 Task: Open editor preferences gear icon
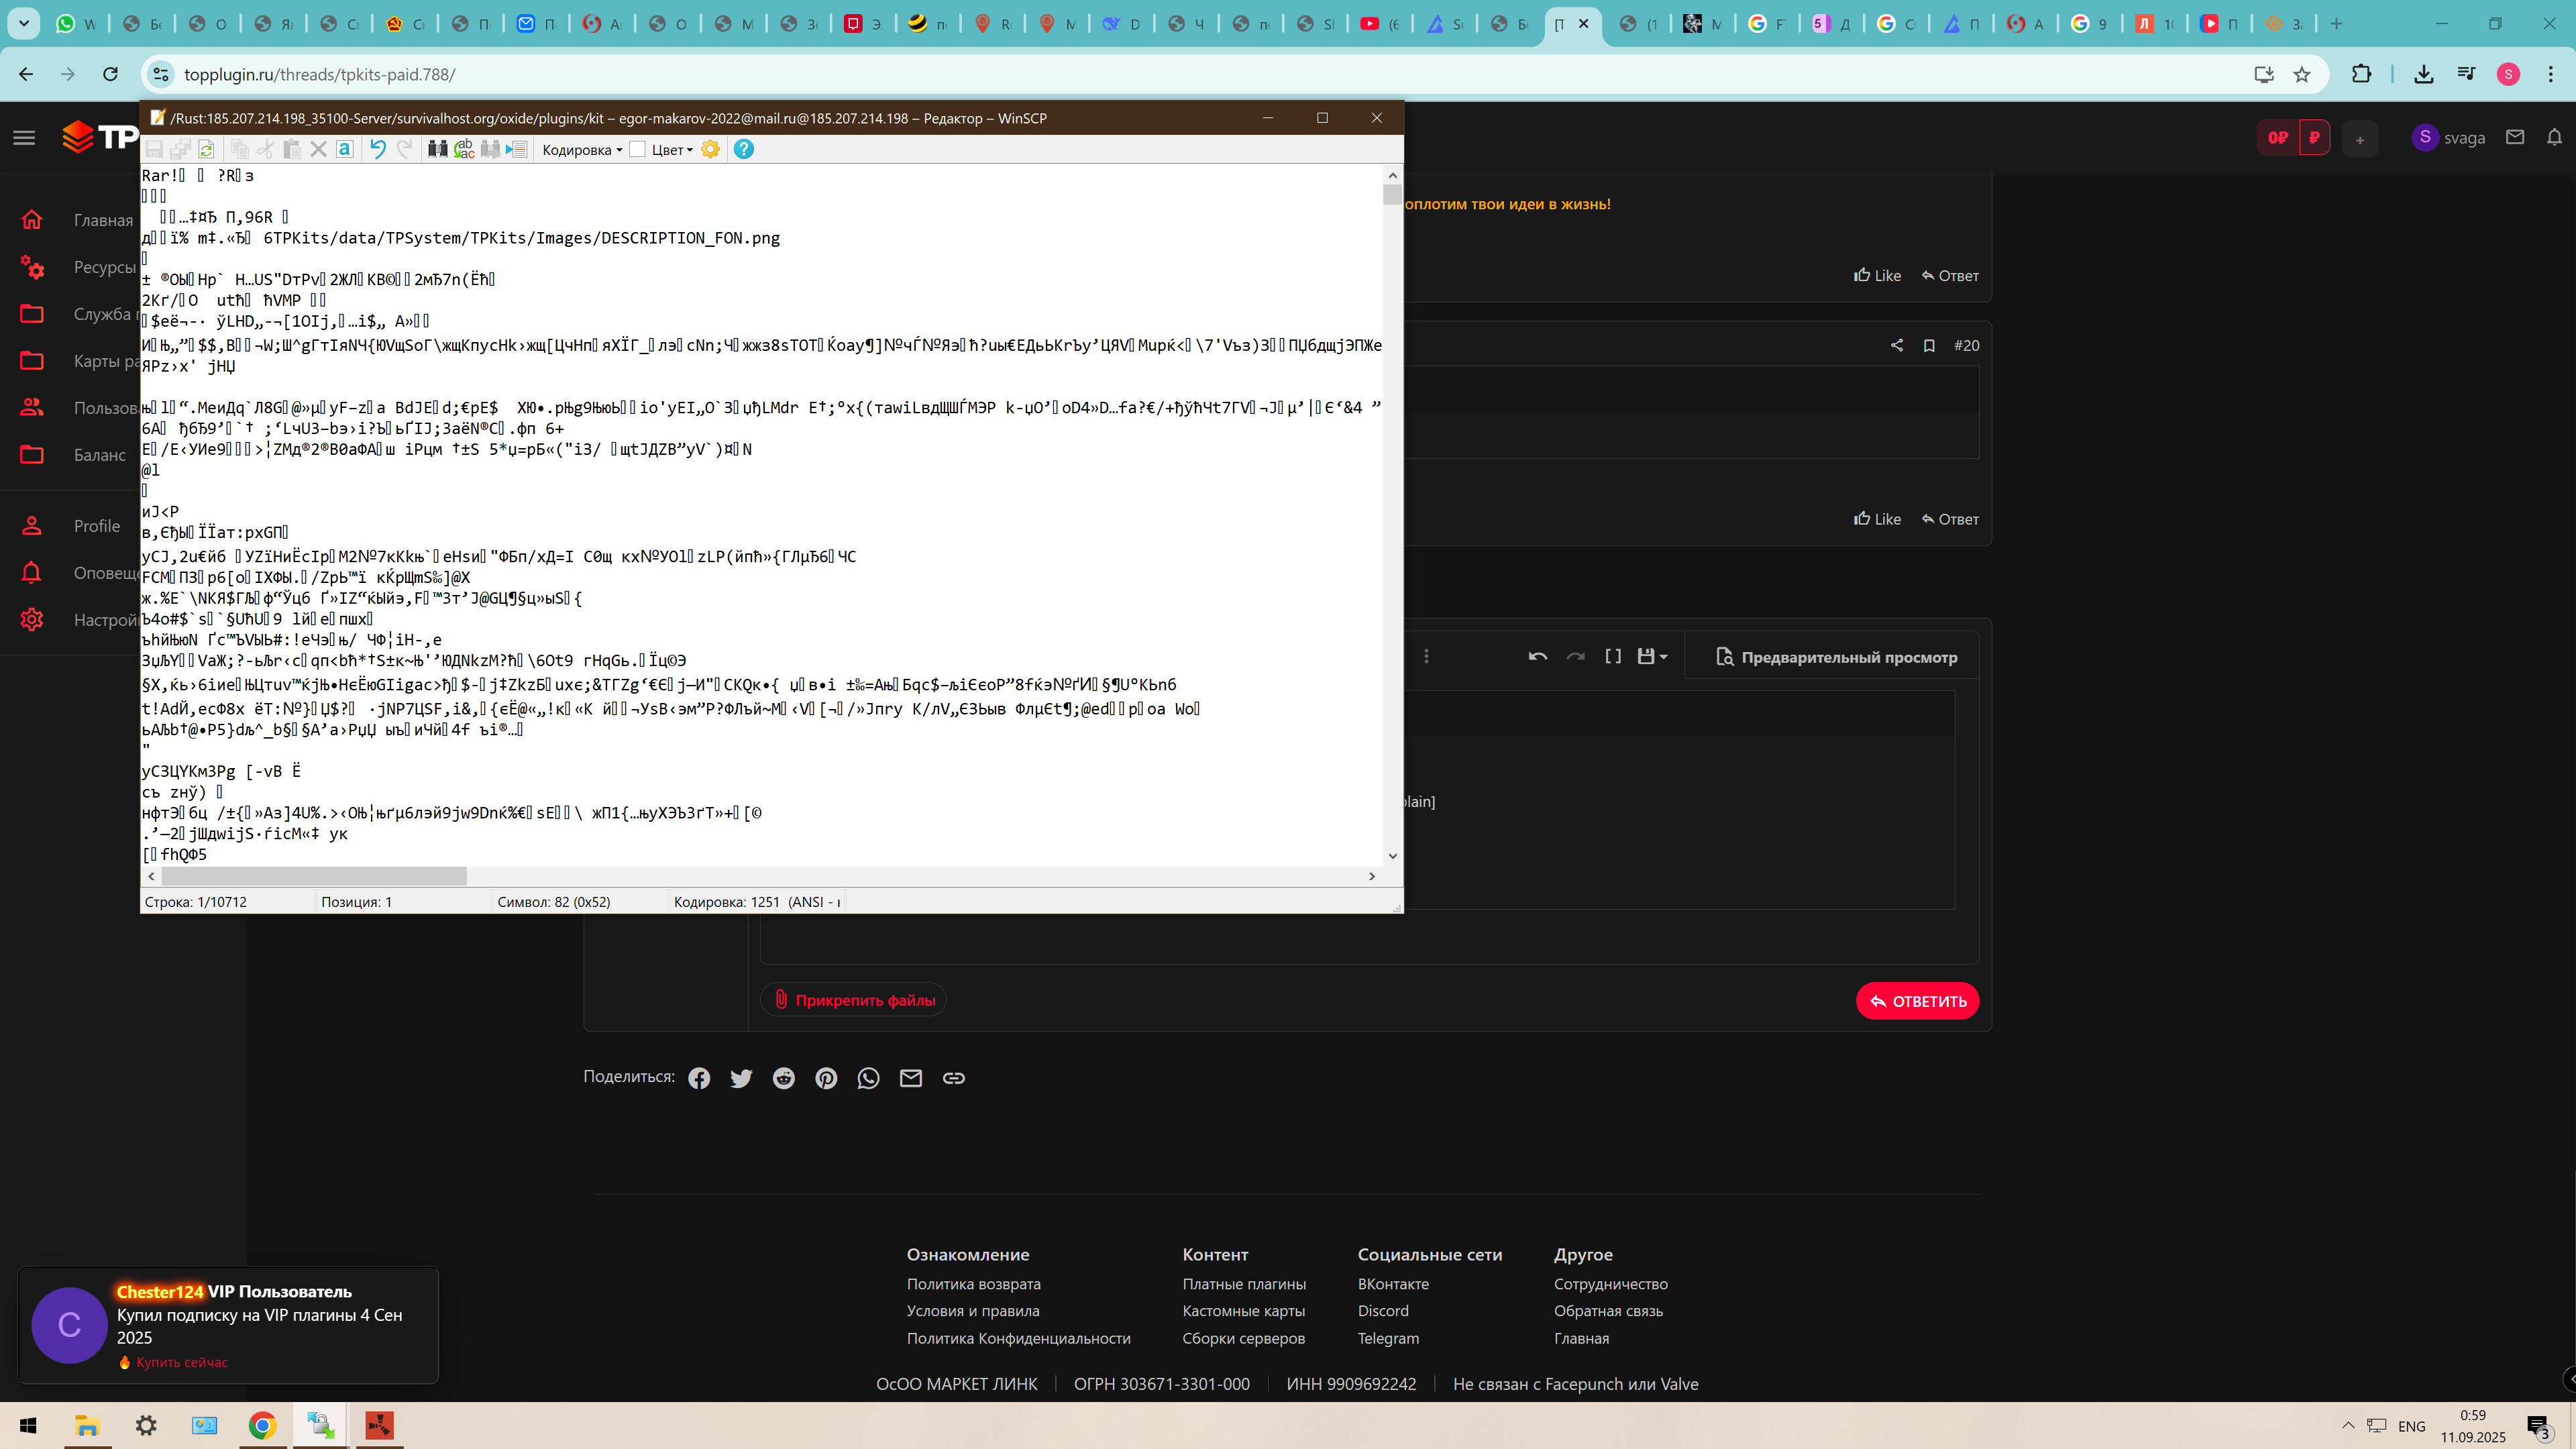(x=710, y=149)
